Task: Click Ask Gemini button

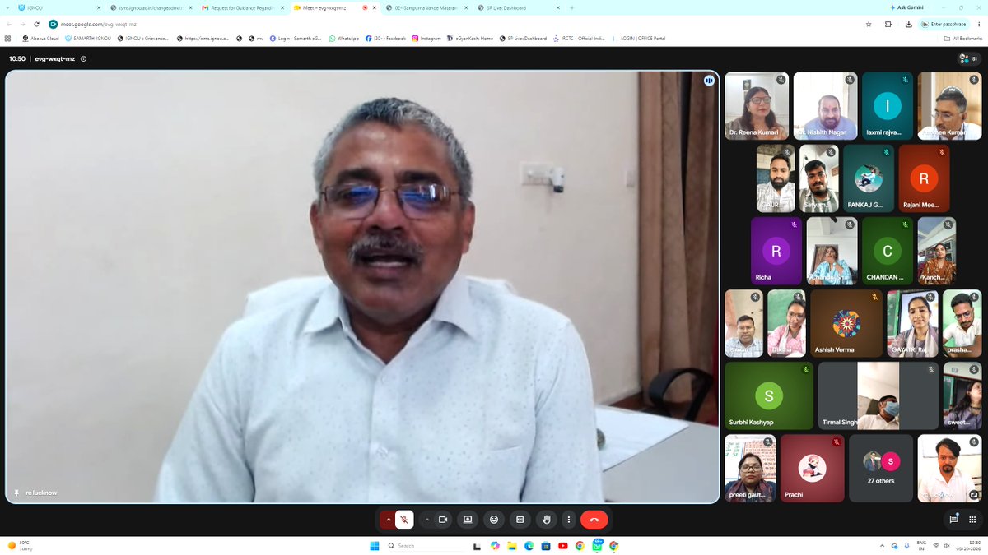Action: coord(906,7)
